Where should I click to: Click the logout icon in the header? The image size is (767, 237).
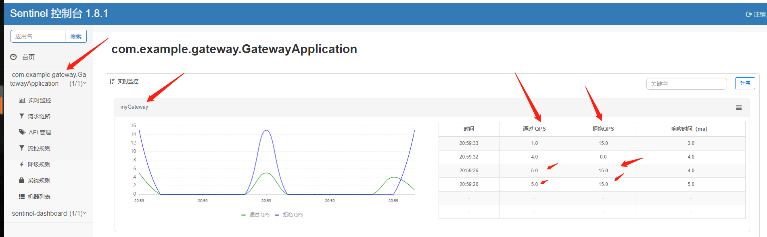[749, 14]
